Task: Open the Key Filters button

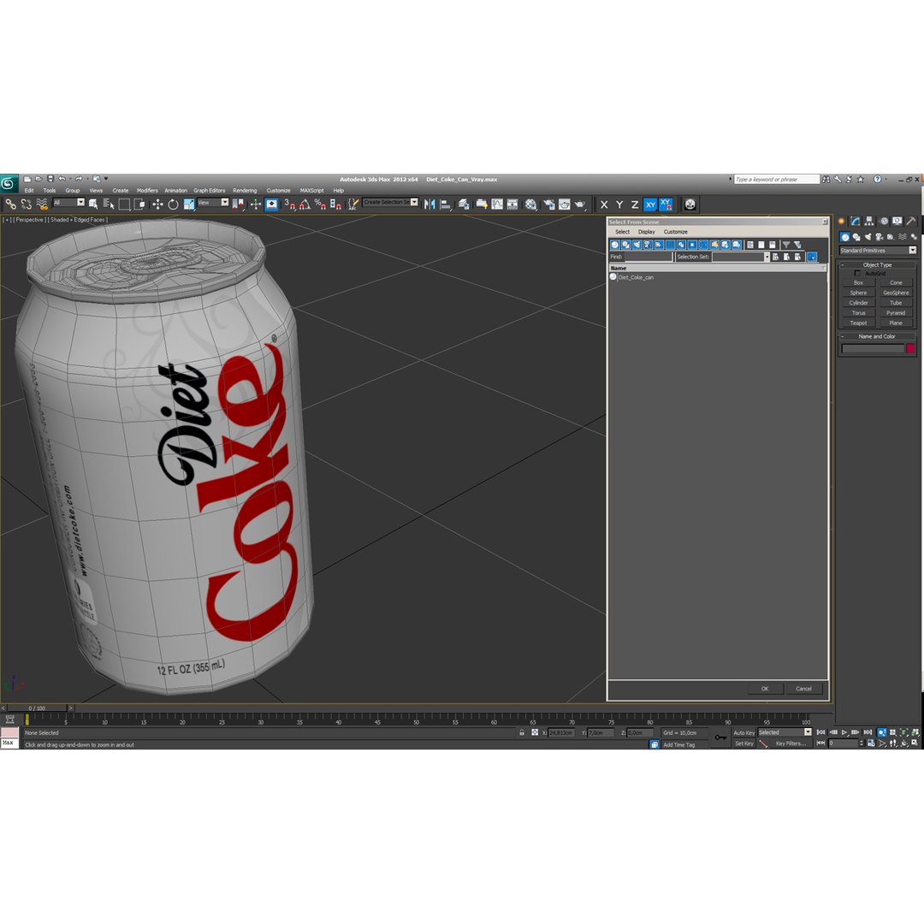Action: tap(791, 743)
